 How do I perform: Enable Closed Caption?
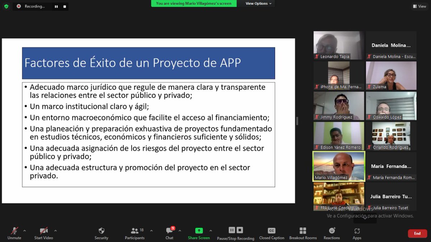272,233
